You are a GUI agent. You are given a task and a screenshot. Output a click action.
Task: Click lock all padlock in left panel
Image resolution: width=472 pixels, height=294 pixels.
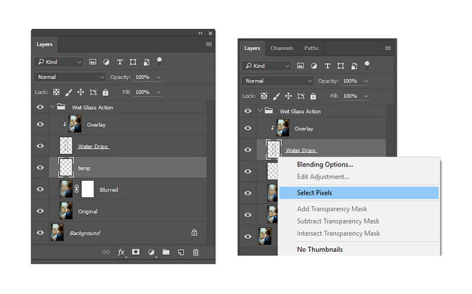tap(105, 92)
